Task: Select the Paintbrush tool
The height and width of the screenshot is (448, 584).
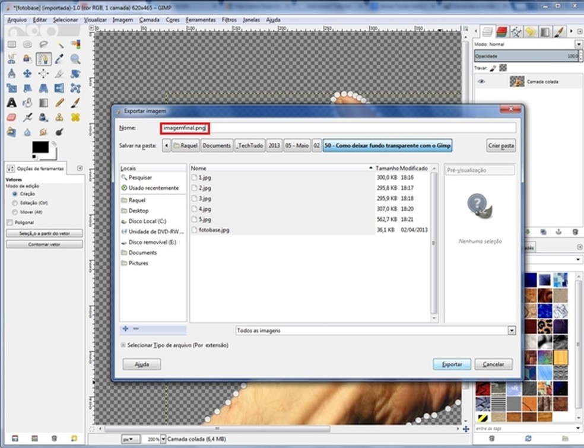Action: [x=75, y=103]
